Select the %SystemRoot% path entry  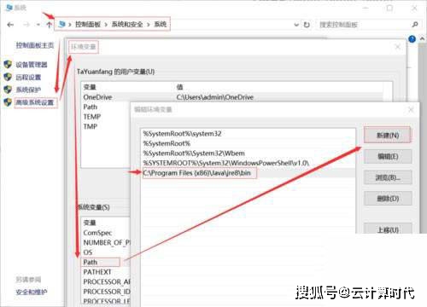pyautogui.click(x=167, y=143)
